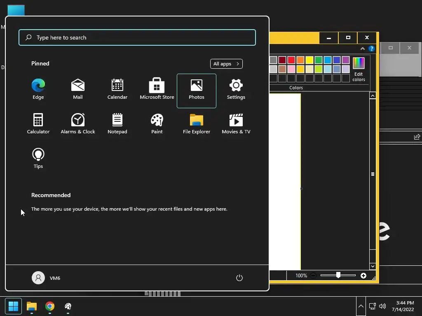Open Settings from pinned apps

pos(236,89)
